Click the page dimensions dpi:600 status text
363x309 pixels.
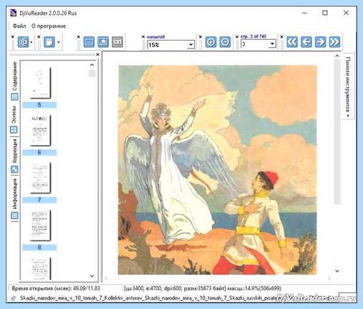[203, 288]
